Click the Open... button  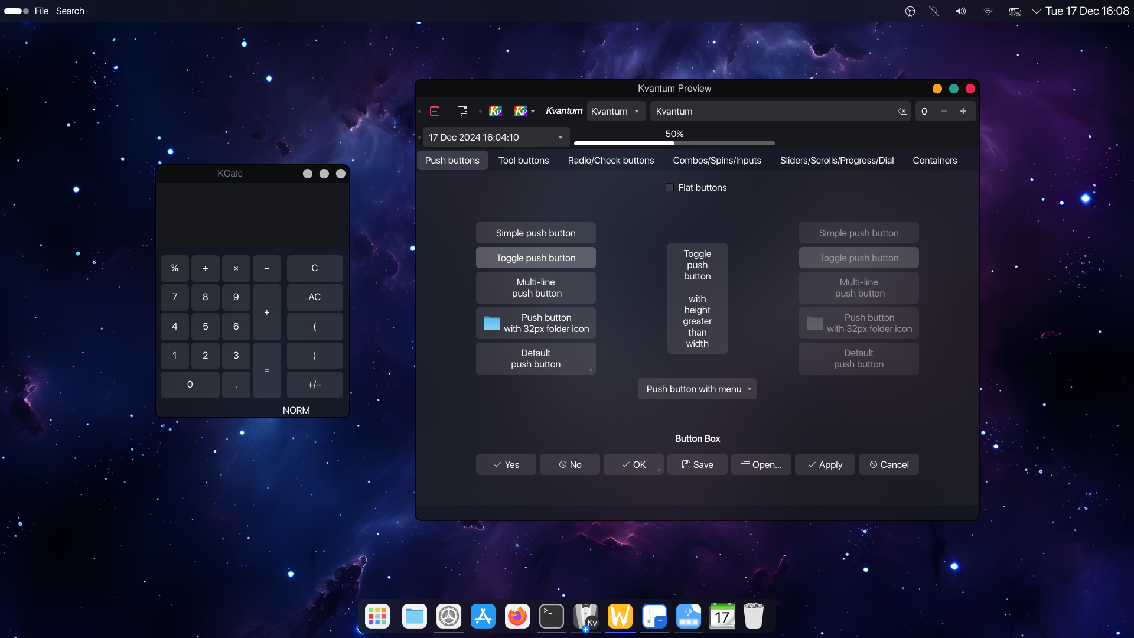761,464
